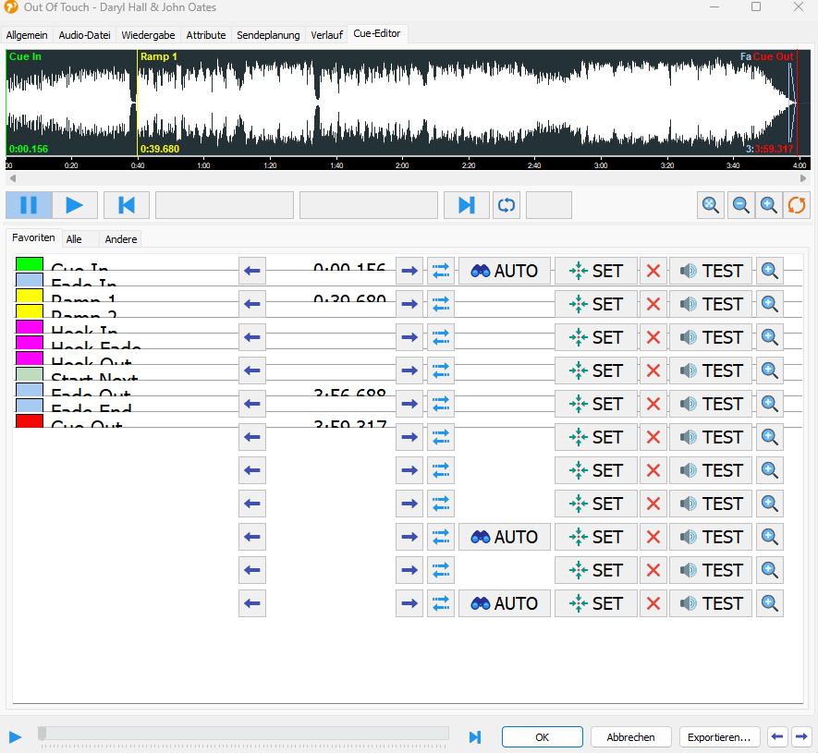The image size is (818, 753).
Task: Toggle the loop playback button
Action: [507, 205]
